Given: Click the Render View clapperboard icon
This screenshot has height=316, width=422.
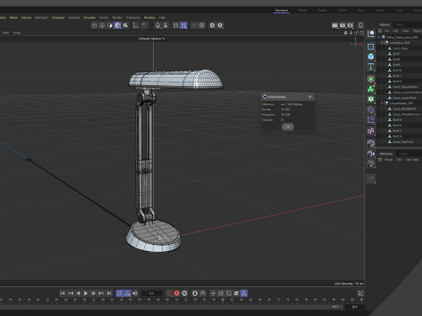Looking at the screenshot, I should pyautogui.click(x=335, y=25).
